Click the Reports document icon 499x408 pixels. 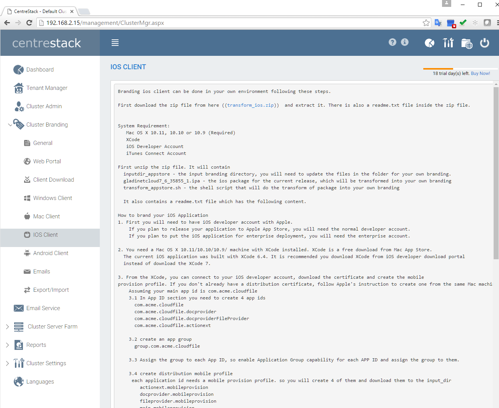[19, 345]
